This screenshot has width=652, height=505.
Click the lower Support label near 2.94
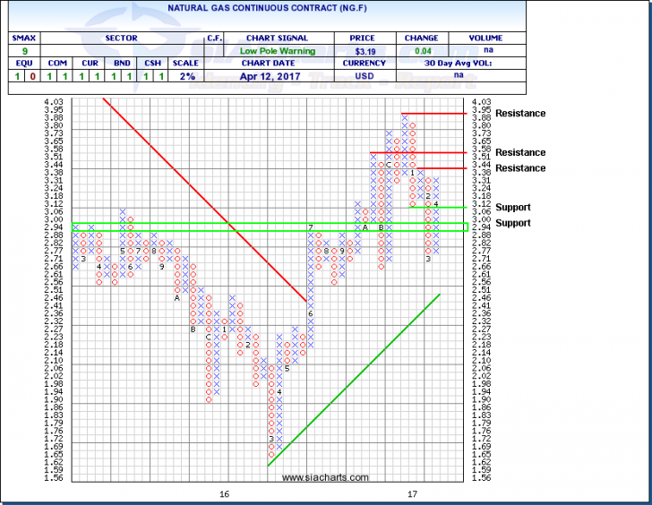tap(512, 223)
